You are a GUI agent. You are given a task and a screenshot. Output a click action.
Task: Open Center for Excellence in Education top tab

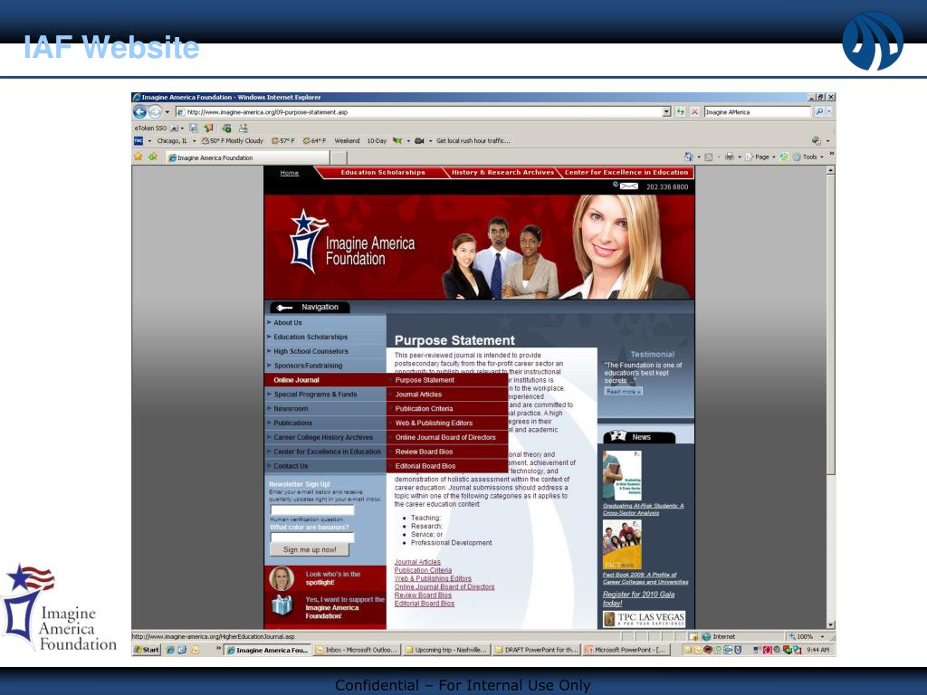click(x=626, y=173)
